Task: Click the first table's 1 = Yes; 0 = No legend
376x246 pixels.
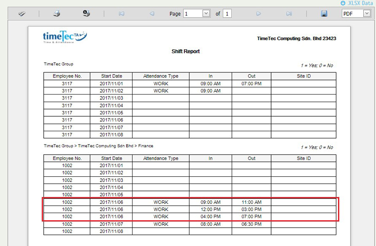Action: click(317, 65)
